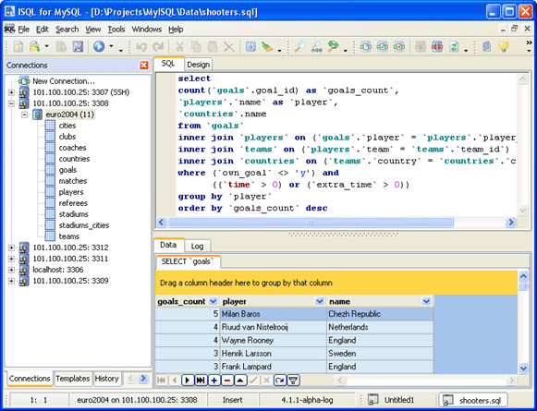Click the lightbulb tips icon
The height and width of the screenshot is (411, 537).
pos(504,46)
